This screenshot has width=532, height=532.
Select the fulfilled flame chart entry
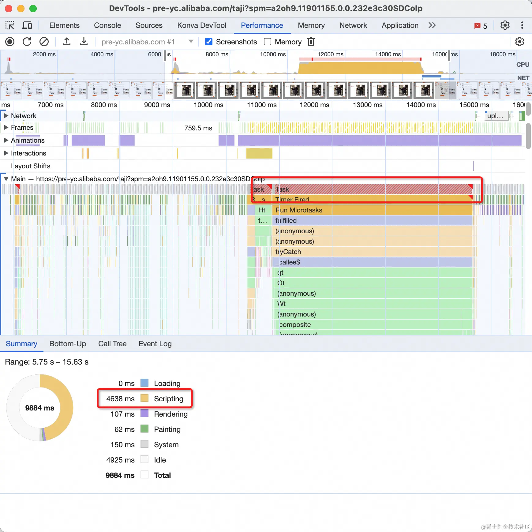(x=372, y=220)
